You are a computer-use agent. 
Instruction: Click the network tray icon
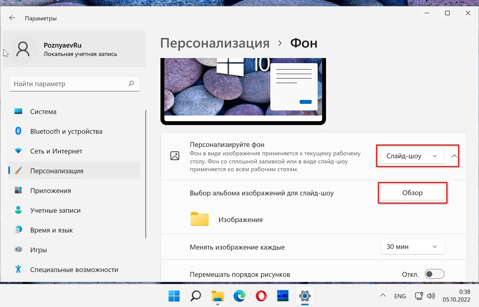tap(419, 296)
